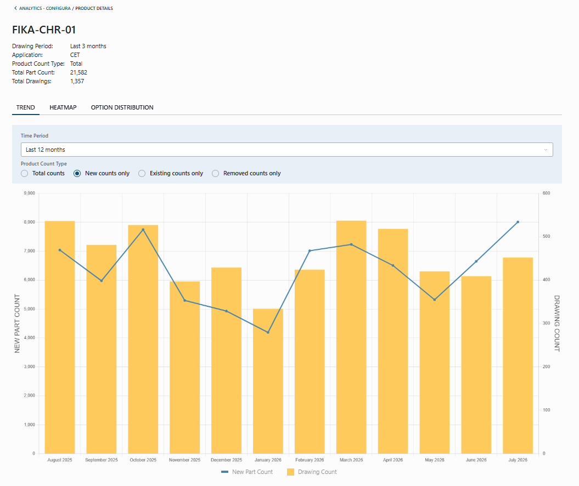The image size is (579, 486).
Task: Choose the New counts only option
Action: coord(77,173)
